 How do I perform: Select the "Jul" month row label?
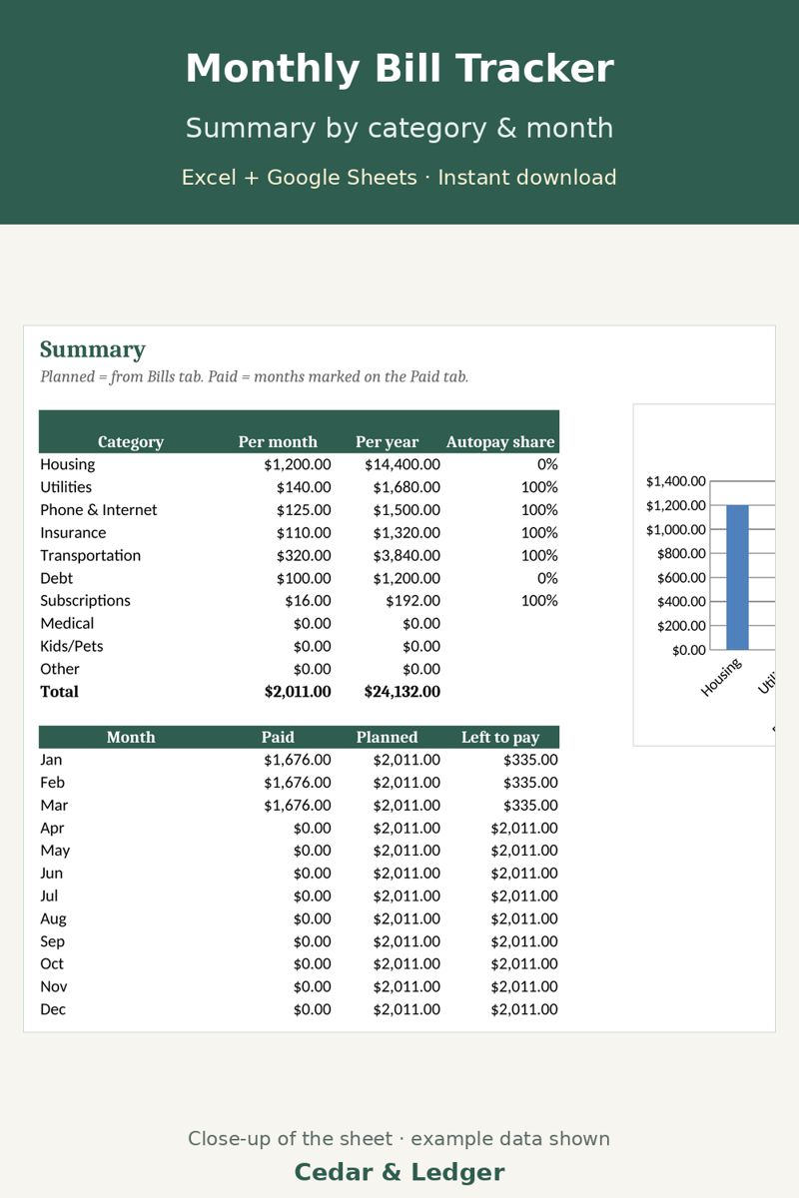point(49,896)
